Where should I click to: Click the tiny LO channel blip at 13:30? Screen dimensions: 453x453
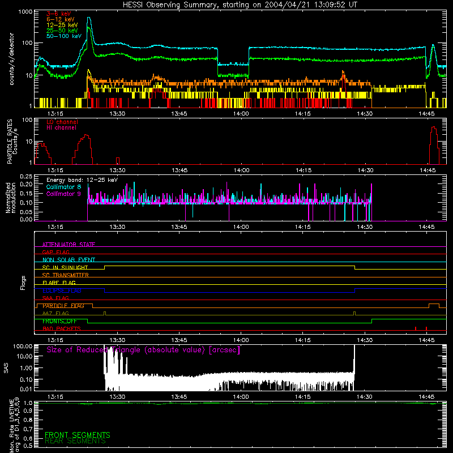(x=118, y=161)
